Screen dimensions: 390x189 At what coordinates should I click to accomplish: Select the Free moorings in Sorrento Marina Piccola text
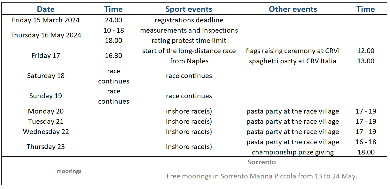[x=261, y=176]
